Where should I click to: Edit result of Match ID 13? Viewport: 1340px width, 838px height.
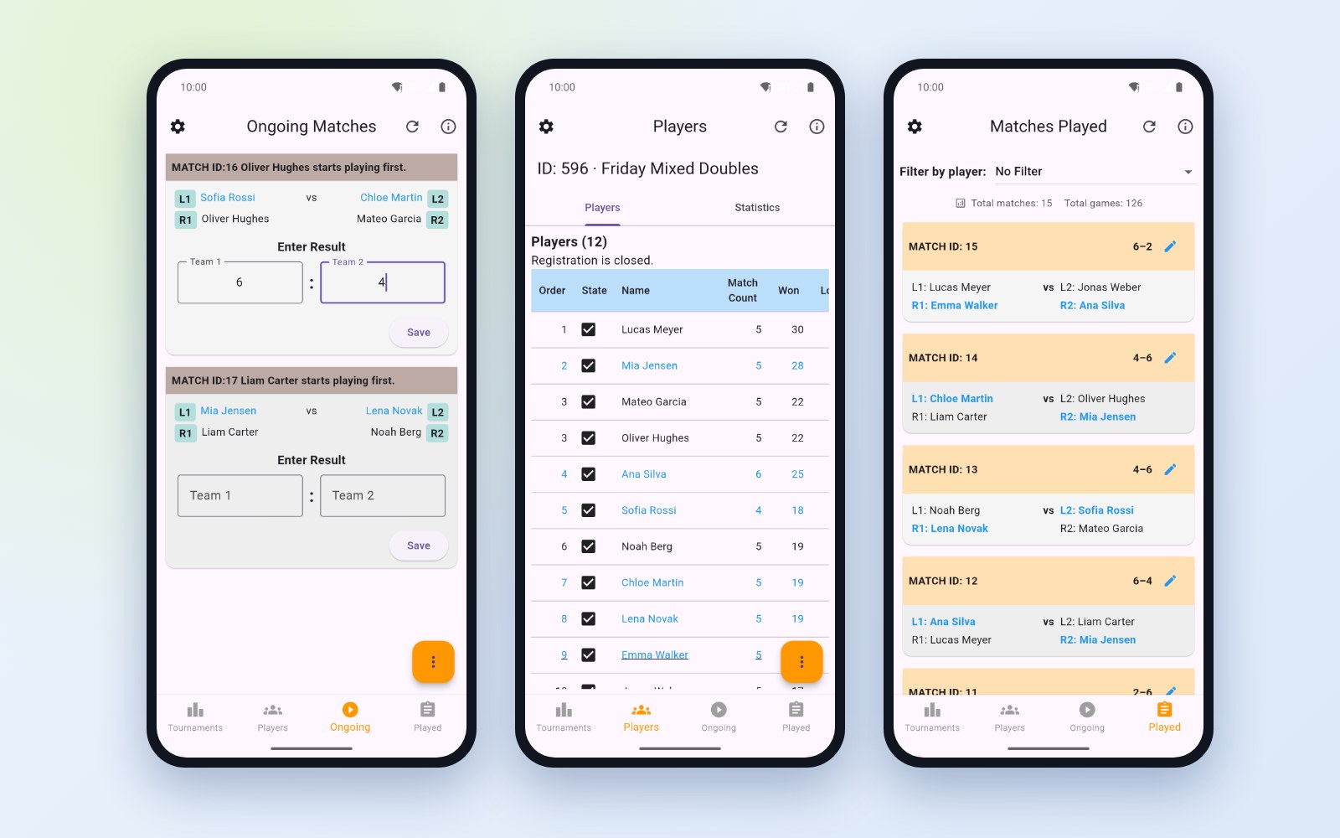pyautogui.click(x=1170, y=469)
